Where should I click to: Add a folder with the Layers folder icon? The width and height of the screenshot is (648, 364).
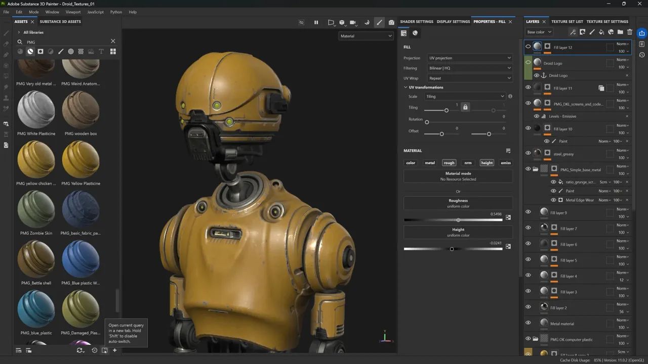(620, 32)
